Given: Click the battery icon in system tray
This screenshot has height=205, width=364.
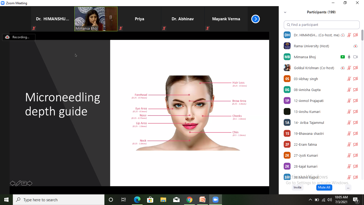Looking at the screenshot, I should pyautogui.click(x=317, y=200).
